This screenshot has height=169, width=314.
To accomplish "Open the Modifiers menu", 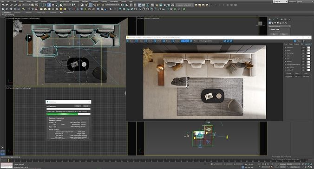I will coord(44,1).
